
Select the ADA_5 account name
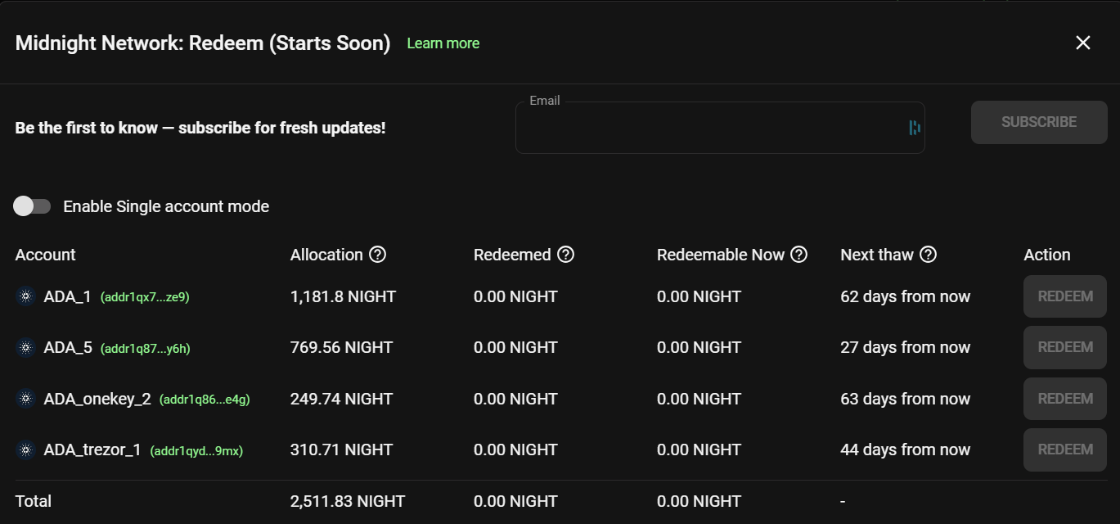pyautogui.click(x=68, y=347)
